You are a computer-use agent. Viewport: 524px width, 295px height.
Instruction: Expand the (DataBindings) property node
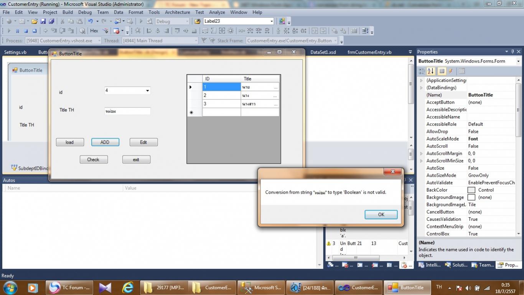(421, 88)
